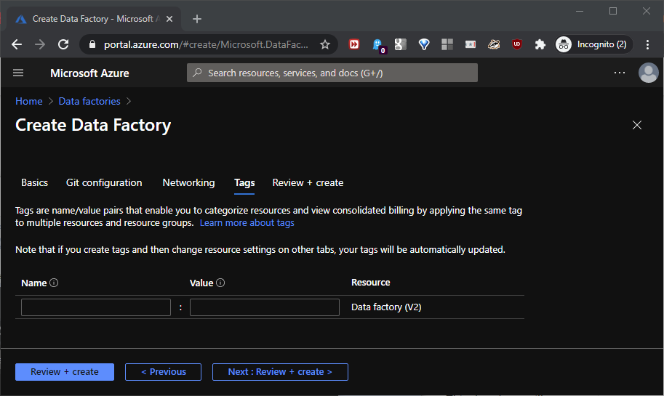Screen dimensions: 664x396
Task: Navigate to Data factories breadcrumb
Action: pyautogui.click(x=89, y=101)
